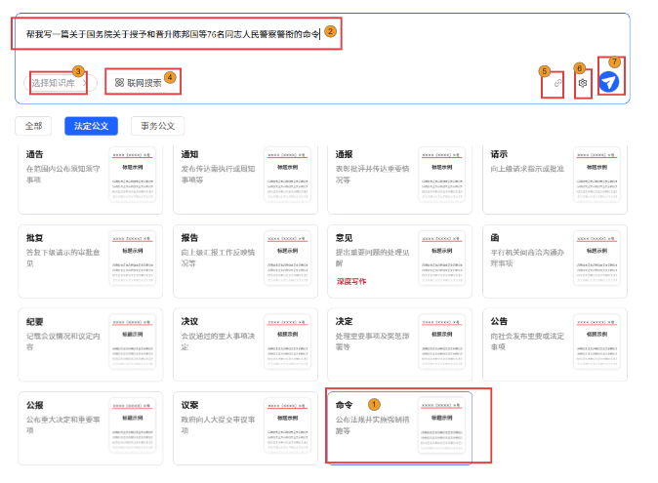The height and width of the screenshot is (483, 658).
Task: Switch to the 事务公文 tab
Action: [157, 125]
